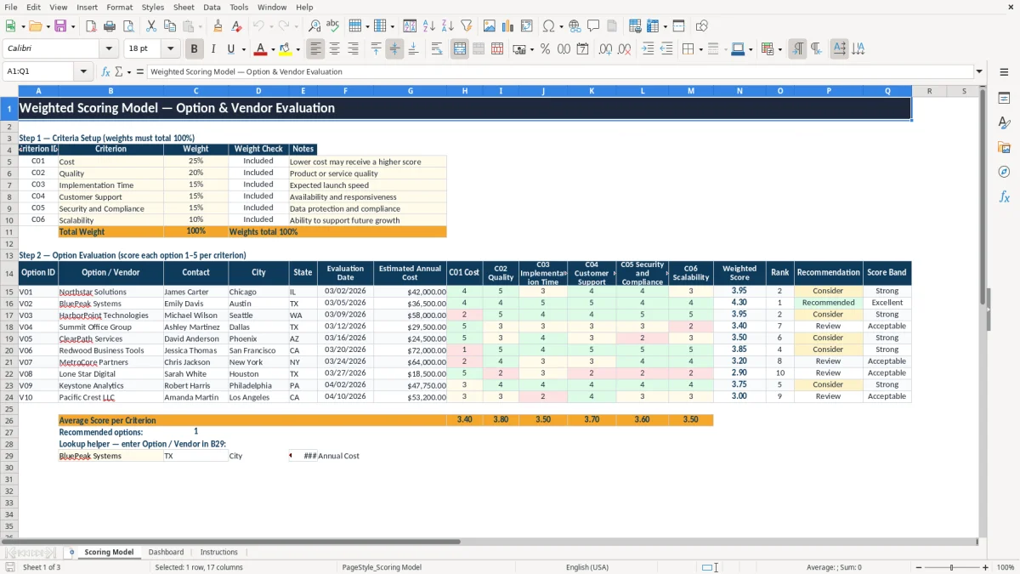Merge and center cells
This screenshot has width=1020, height=574.
[x=460, y=49]
